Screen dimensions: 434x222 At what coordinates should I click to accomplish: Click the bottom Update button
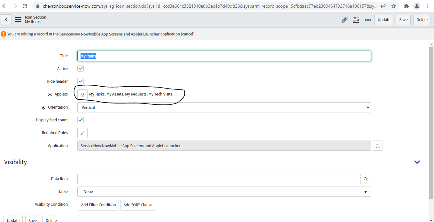(13, 219)
